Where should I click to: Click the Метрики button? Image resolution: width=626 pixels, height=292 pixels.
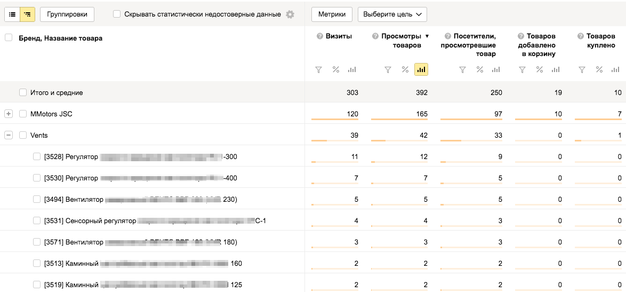click(332, 14)
